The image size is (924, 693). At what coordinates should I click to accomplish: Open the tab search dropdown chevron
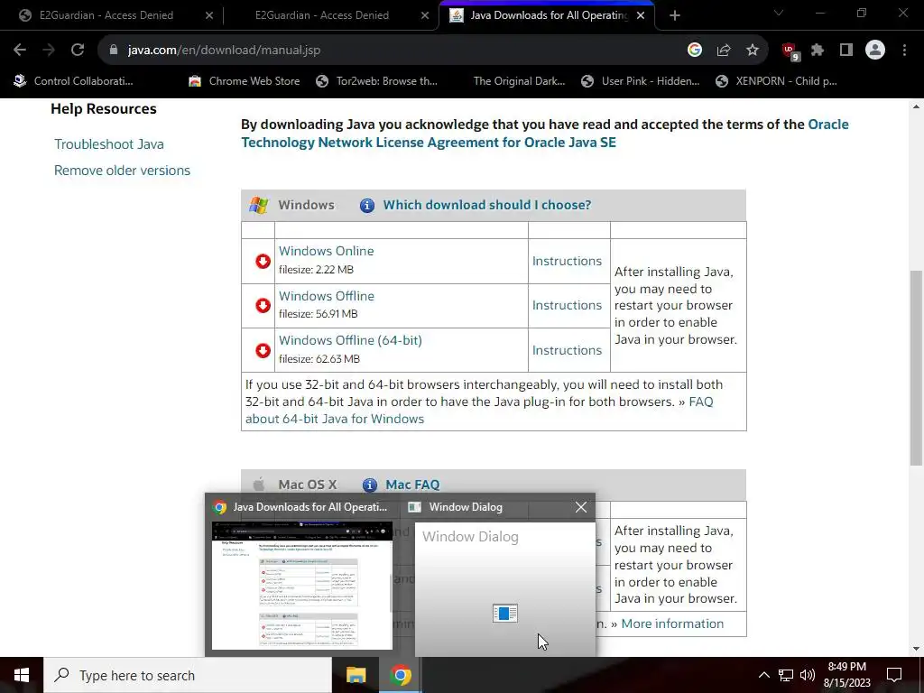coord(779,13)
